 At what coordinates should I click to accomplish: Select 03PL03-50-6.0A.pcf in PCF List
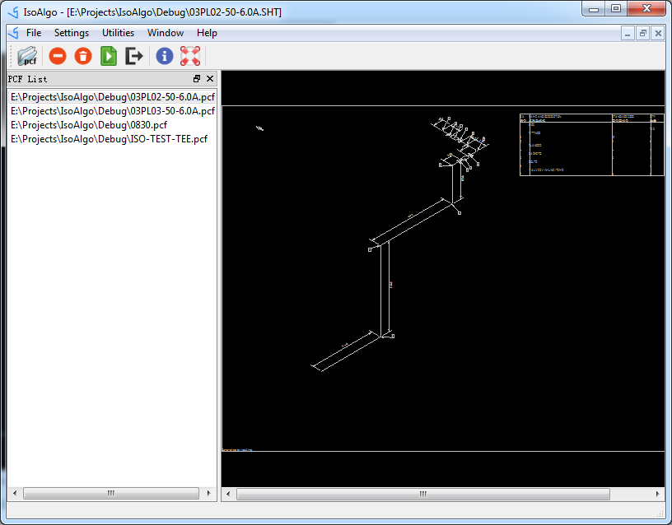point(112,111)
